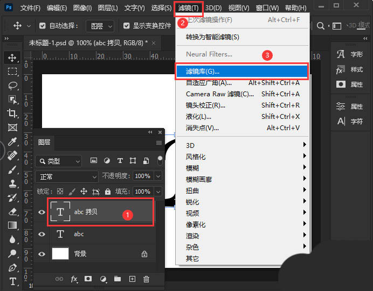Screen dimensions: 373x291
Task: Expand the 风格化 filter submenu
Action: (x=242, y=157)
